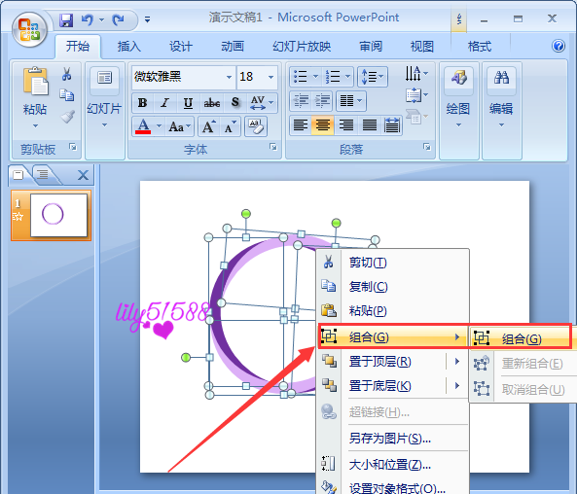Open the 微软雅黑 font name dropdown
Screen dimensions: 577x494
[x=229, y=77]
